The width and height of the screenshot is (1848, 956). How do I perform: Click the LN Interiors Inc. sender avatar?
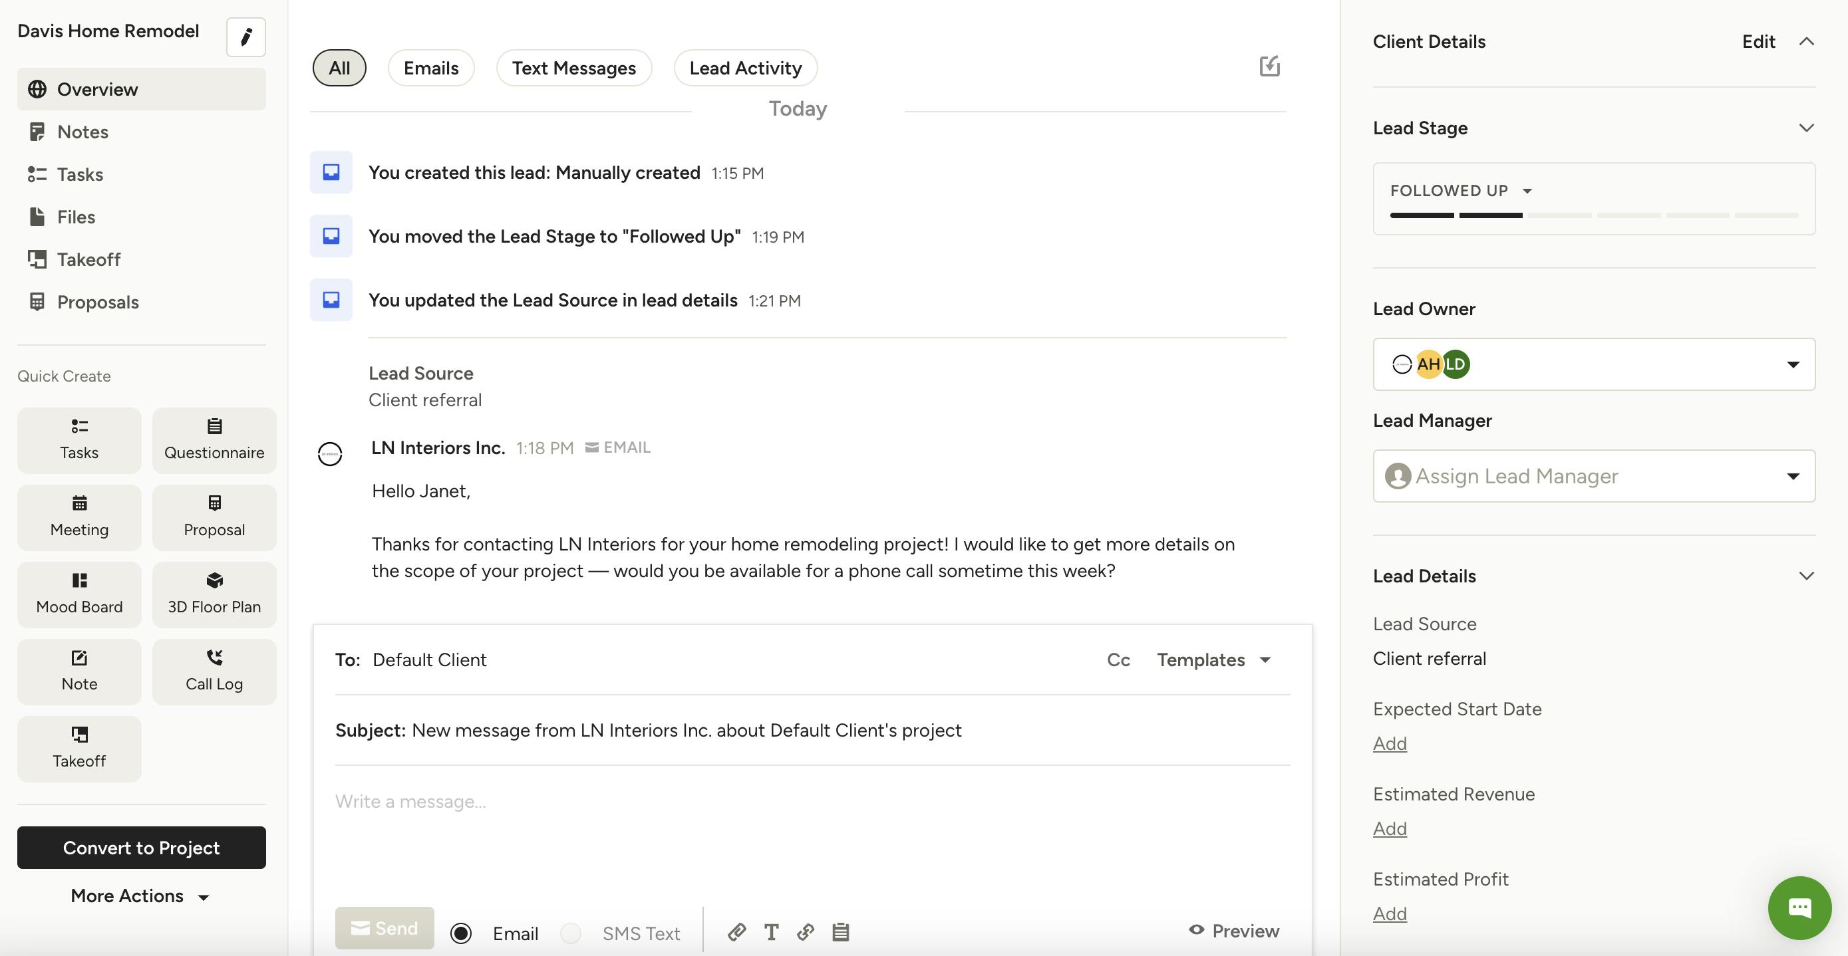coord(330,454)
